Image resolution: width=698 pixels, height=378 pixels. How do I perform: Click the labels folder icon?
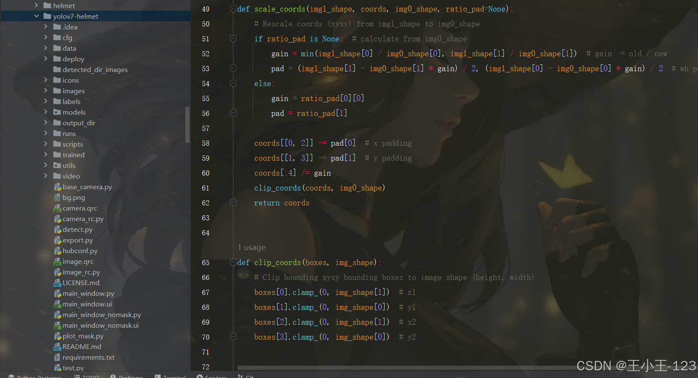tap(57, 101)
